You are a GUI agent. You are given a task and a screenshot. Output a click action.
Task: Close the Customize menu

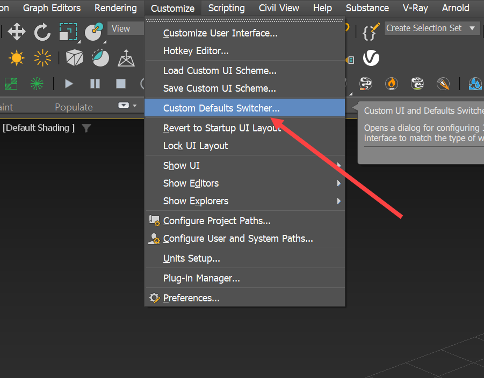point(172,8)
